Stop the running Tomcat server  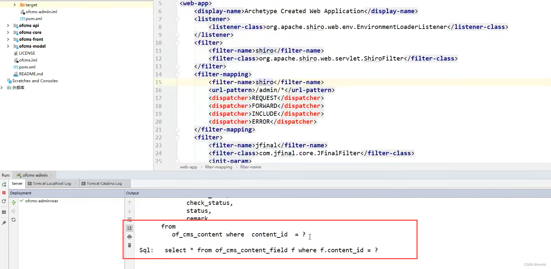pos(4,193)
